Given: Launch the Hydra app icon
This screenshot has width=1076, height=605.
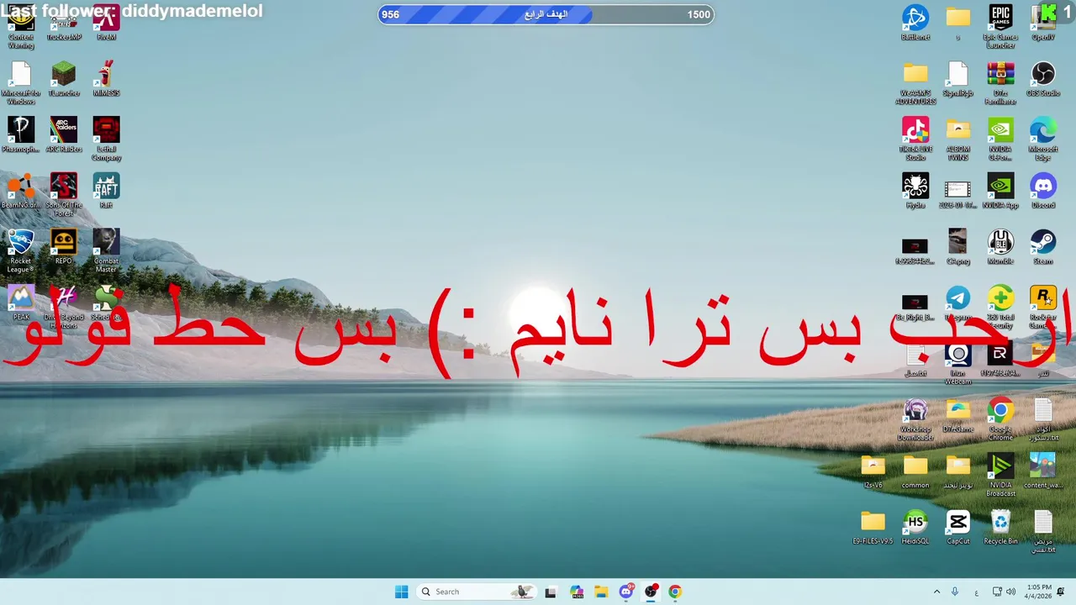Looking at the screenshot, I should click(x=915, y=191).
